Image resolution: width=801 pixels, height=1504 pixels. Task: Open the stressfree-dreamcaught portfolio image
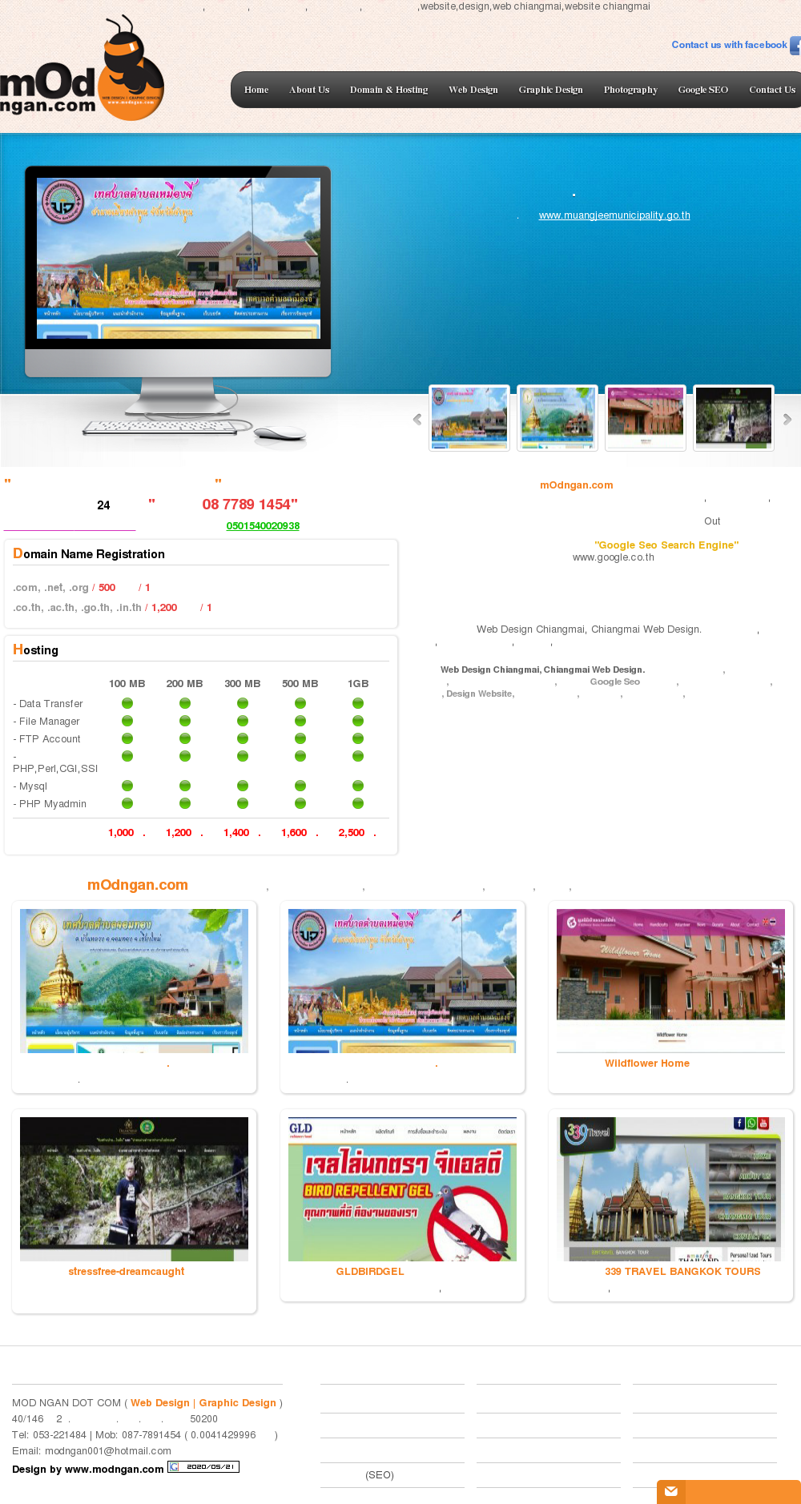[x=134, y=1188]
